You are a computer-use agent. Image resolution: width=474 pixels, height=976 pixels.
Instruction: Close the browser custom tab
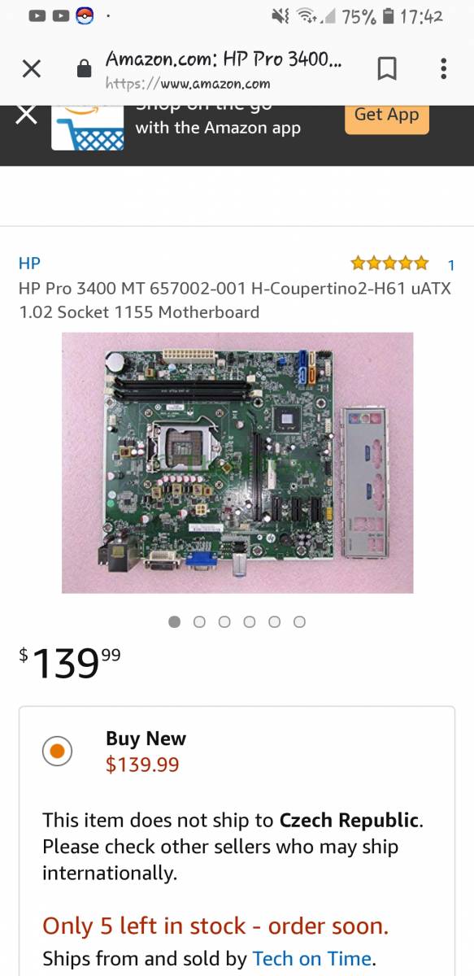(31, 68)
